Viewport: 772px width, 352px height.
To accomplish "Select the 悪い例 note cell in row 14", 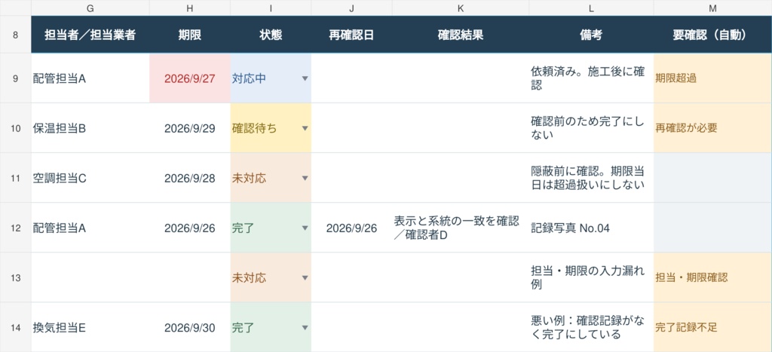I will coord(591,327).
